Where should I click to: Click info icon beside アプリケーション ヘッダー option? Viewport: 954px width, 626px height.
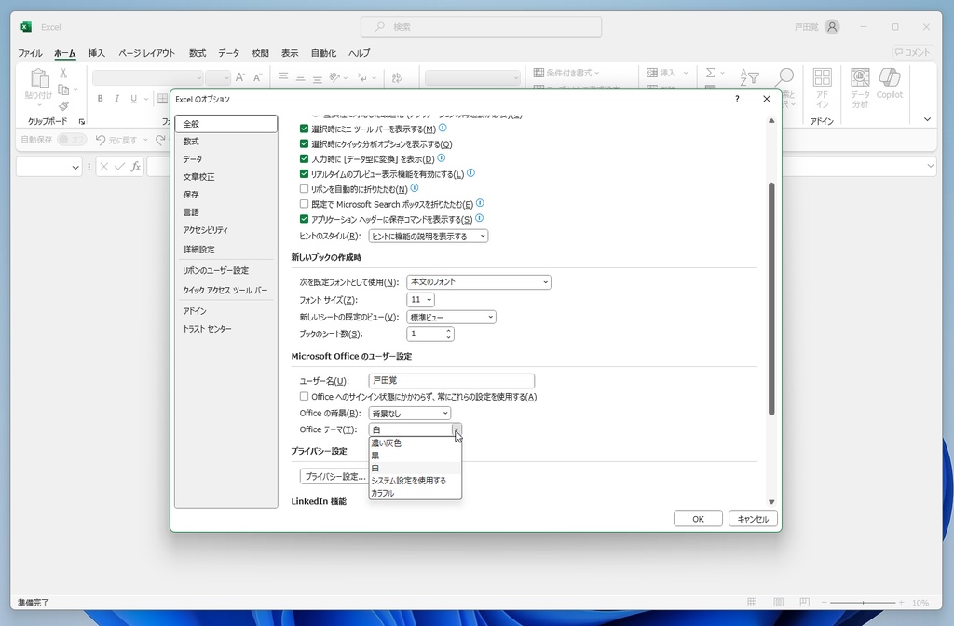(479, 218)
